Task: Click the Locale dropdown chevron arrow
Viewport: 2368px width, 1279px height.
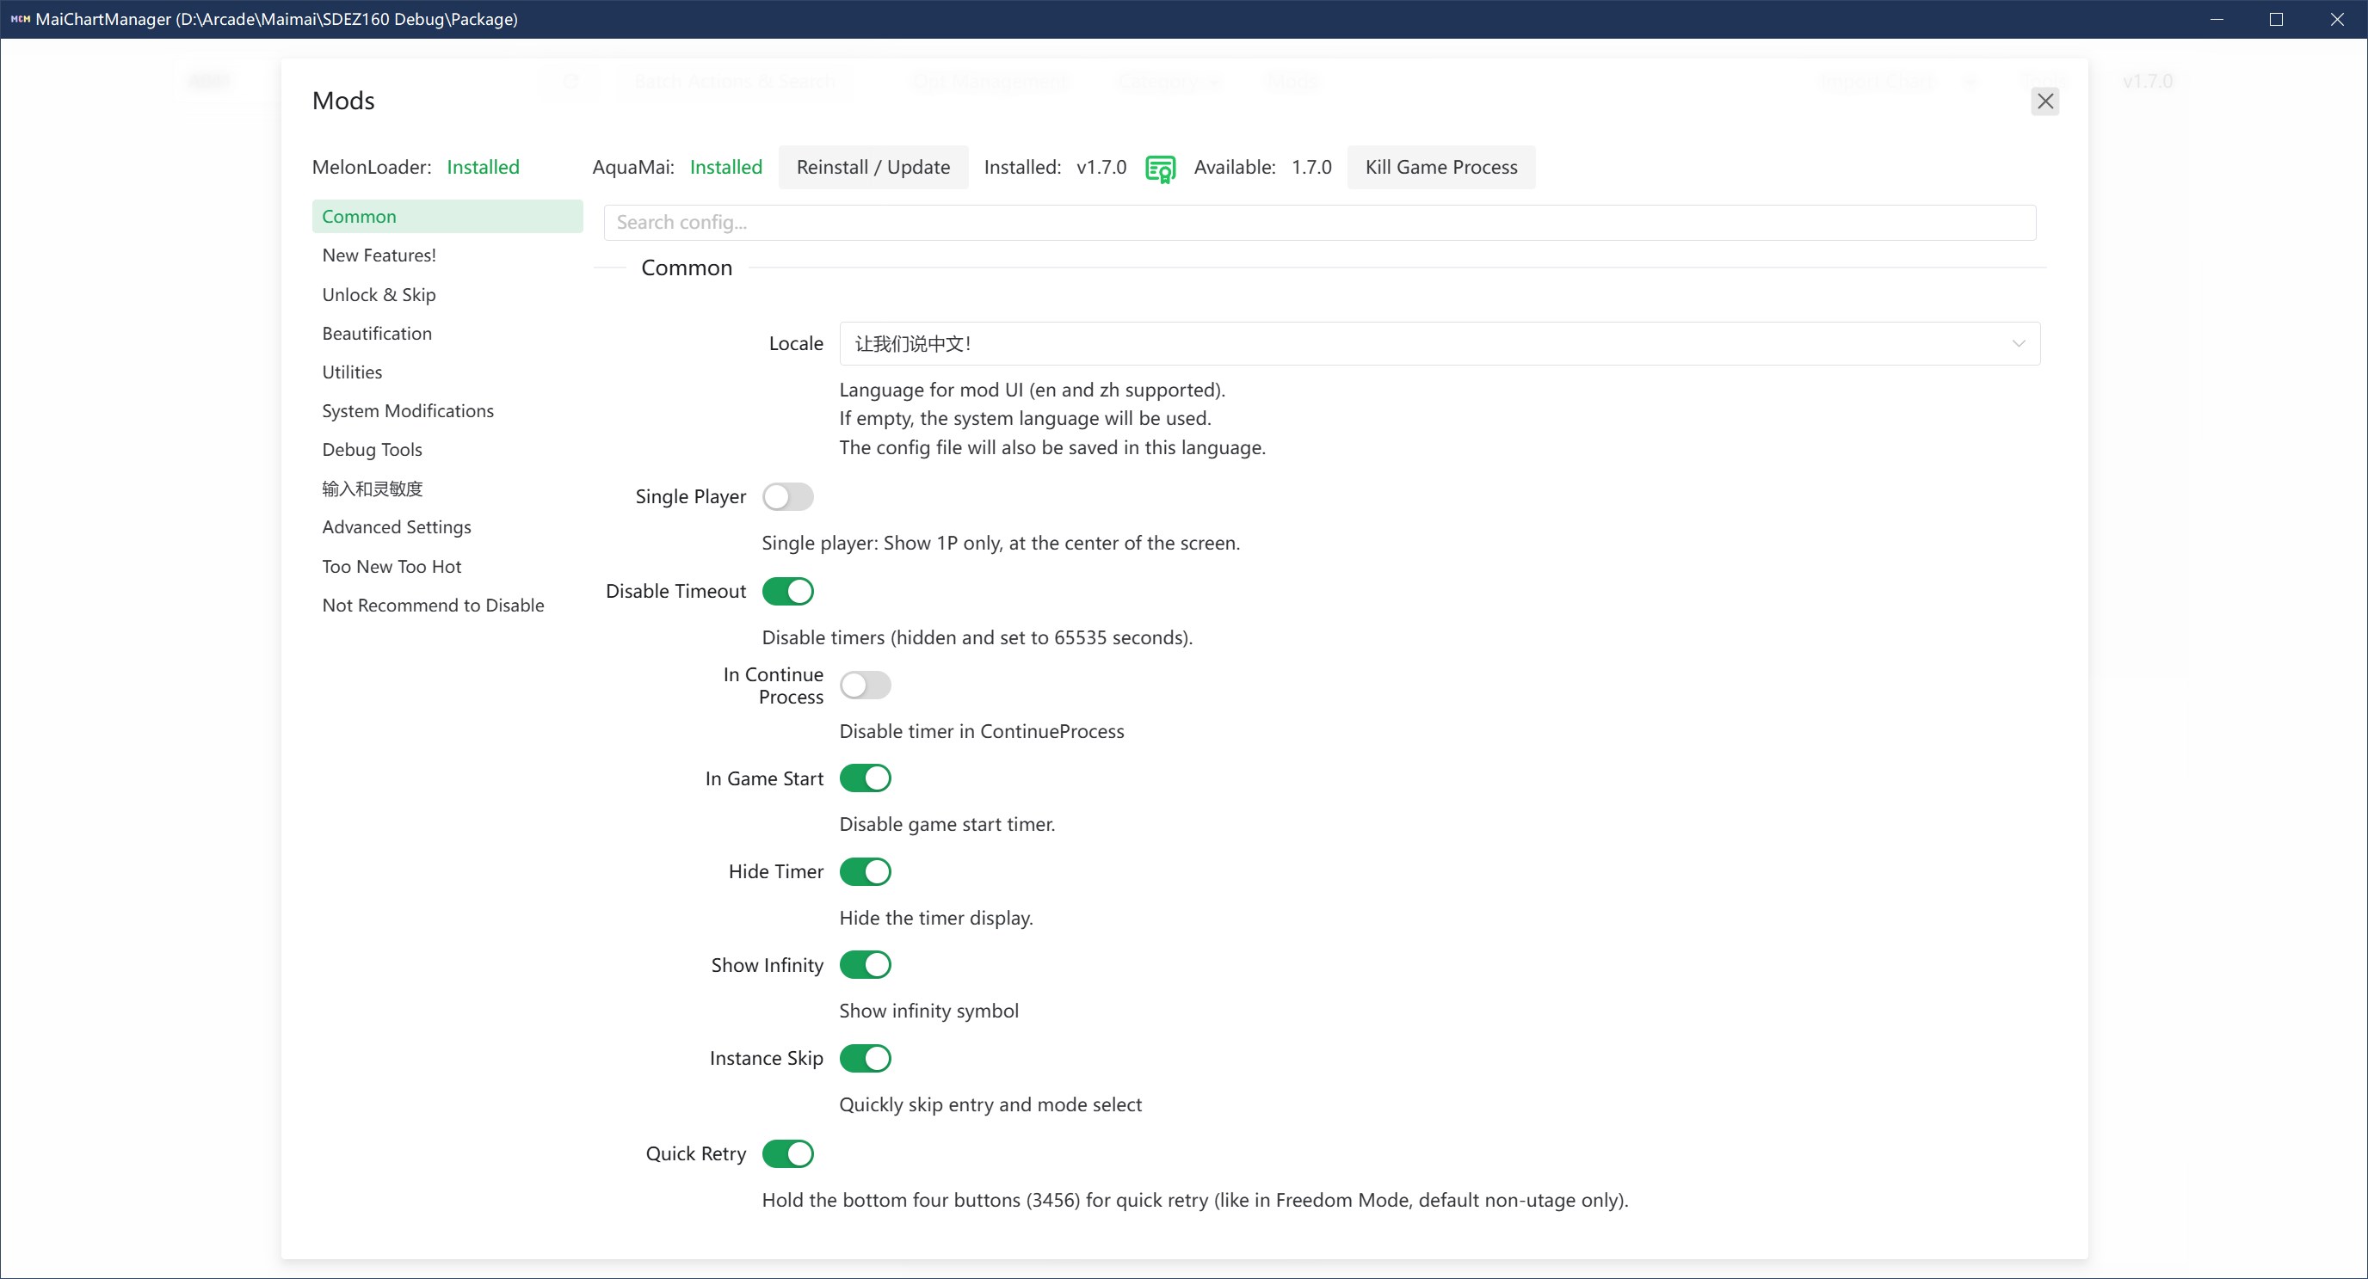Action: pos(2018,344)
